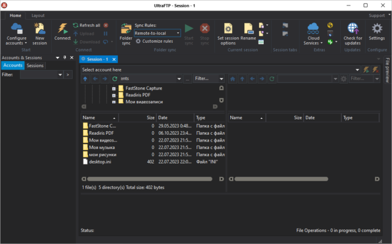Click the folder tree scroll down arrow
The width and height of the screenshot is (392, 244).
(x=221, y=100)
